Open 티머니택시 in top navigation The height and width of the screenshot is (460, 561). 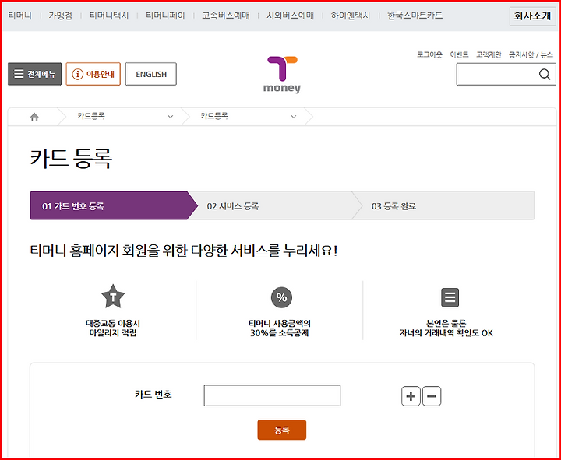click(109, 16)
